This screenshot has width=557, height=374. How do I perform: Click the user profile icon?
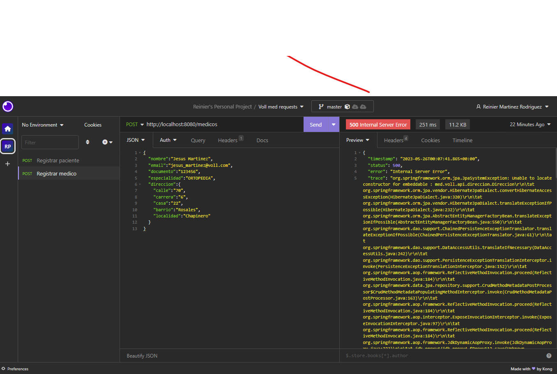(479, 107)
